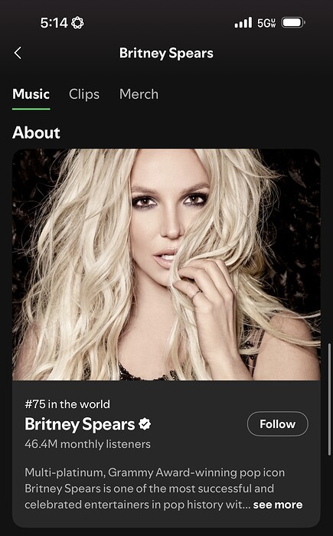
Task: Follow Britney Spears
Action: (278, 424)
